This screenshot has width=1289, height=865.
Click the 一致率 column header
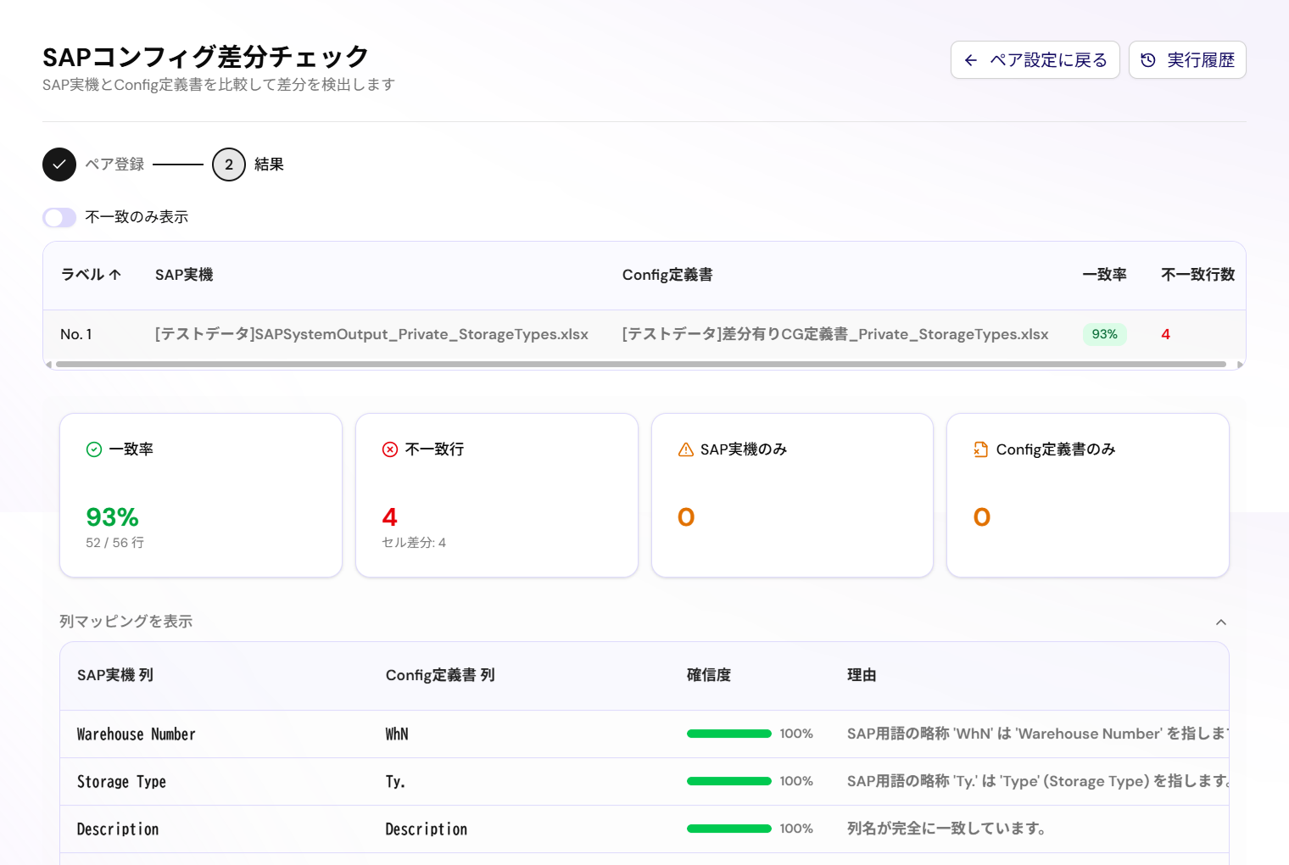coord(1105,275)
